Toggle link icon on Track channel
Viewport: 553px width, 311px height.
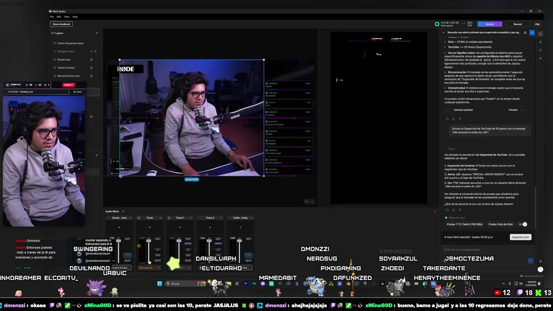[x=158, y=250]
